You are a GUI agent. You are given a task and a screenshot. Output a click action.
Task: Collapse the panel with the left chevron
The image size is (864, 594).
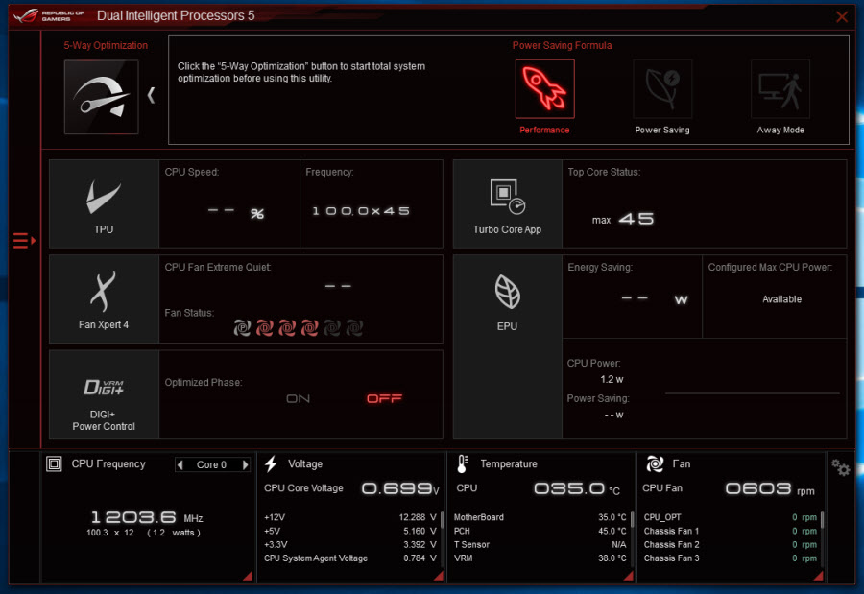point(151,95)
